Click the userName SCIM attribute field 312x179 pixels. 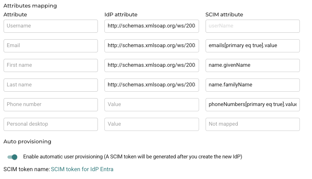point(253,26)
